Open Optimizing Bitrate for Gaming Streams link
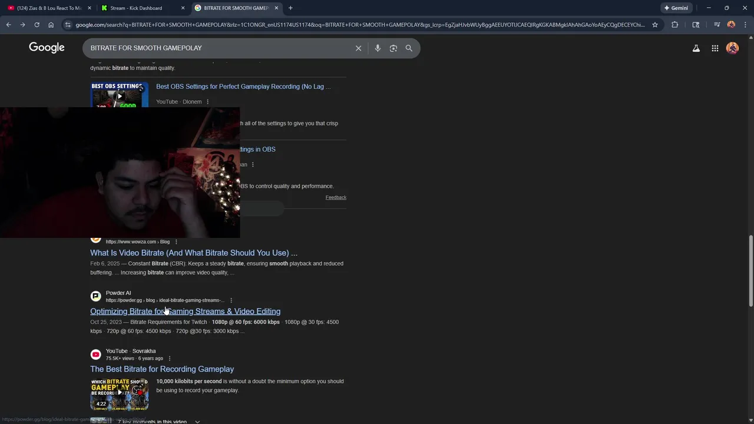 [x=185, y=312]
